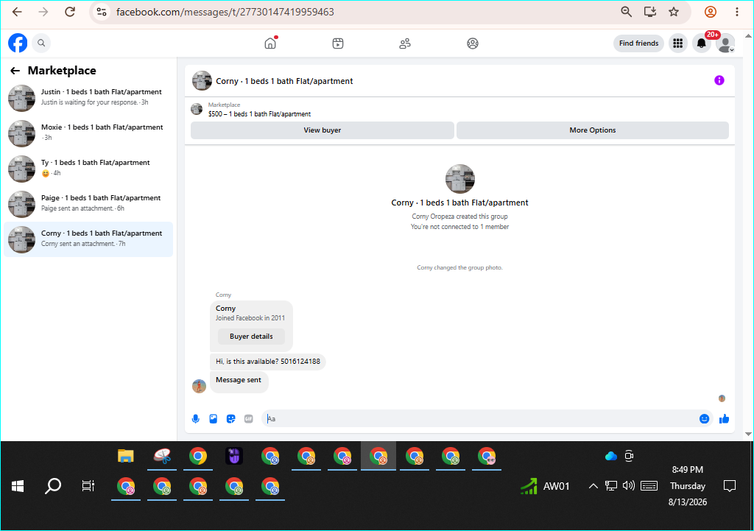This screenshot has width=754, height=531.
Task: Open the browser zoom magnifier icon
Action: [626, 12]
